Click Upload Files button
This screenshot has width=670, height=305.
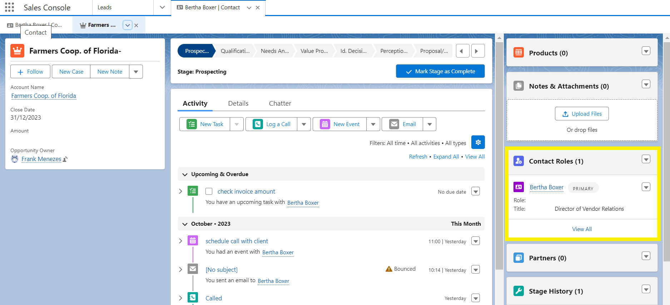582,114
